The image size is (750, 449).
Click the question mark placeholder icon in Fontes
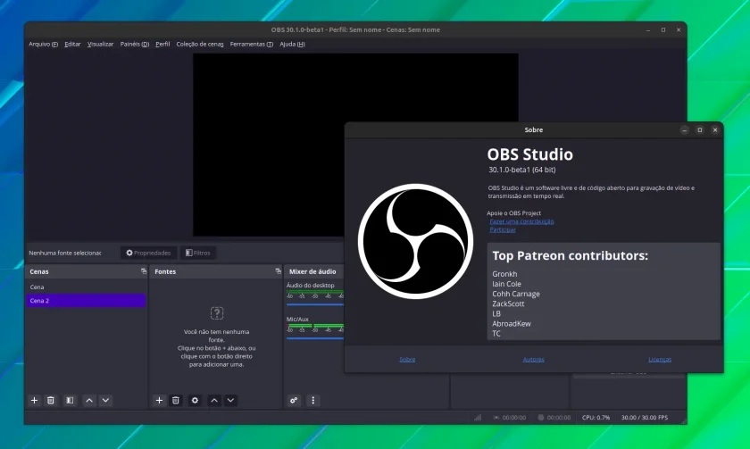[x=217, y=313]
